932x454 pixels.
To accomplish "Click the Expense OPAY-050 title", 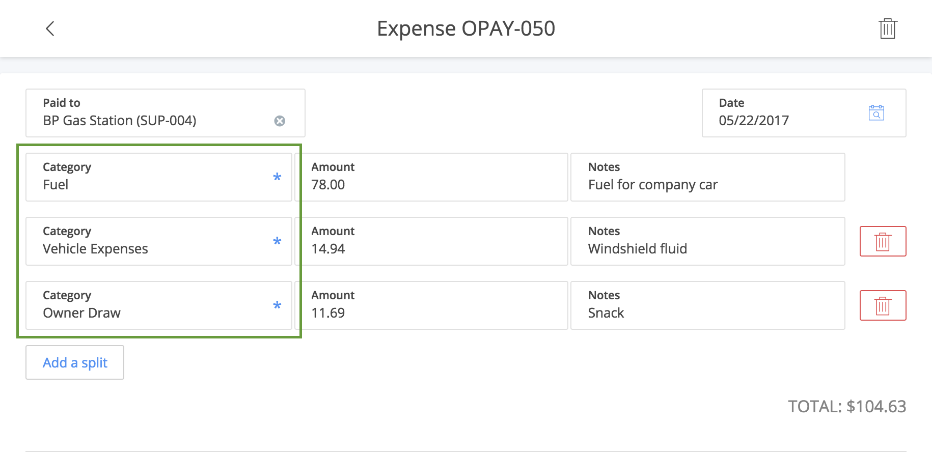I will 466,29.
